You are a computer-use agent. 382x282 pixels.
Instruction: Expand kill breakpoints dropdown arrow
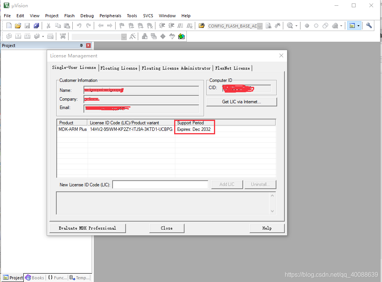(x=341, y=26)
